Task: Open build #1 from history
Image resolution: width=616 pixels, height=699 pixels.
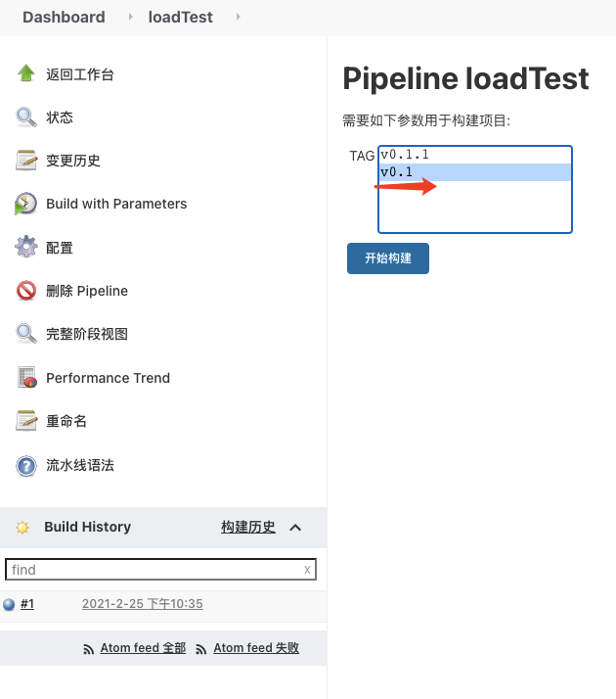Action: pos(27,604)
